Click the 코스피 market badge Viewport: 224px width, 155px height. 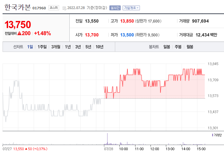[54, 8]
